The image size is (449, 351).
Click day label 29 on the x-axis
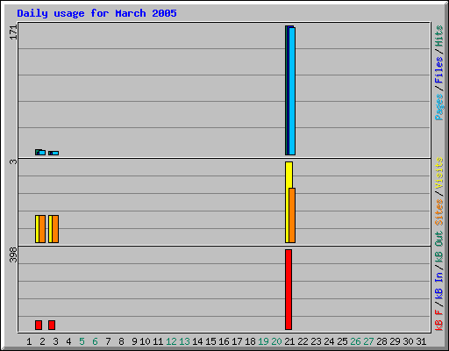tap(395, 341)
